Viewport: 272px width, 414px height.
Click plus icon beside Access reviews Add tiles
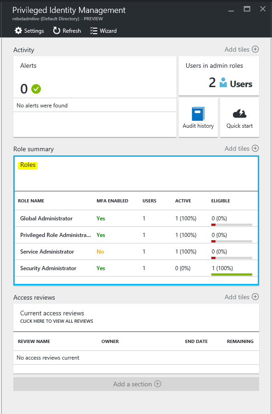255,297
